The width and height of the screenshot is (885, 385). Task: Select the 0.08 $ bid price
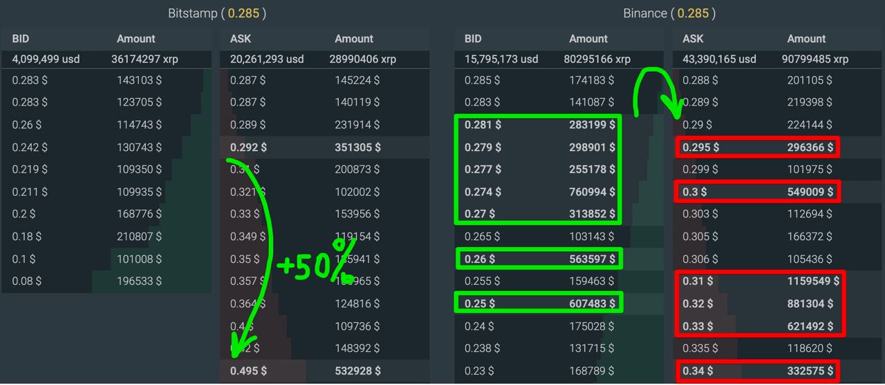(26, 281)
